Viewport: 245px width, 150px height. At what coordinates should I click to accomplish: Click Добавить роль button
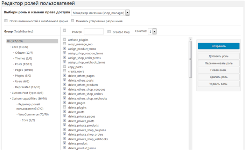coord(218,56)
